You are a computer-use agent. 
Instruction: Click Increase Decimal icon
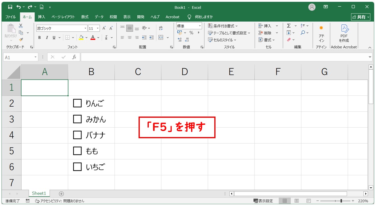180,39
